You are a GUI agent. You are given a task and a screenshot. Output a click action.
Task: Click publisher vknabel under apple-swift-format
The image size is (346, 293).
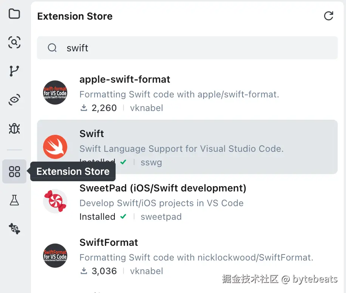147,108
